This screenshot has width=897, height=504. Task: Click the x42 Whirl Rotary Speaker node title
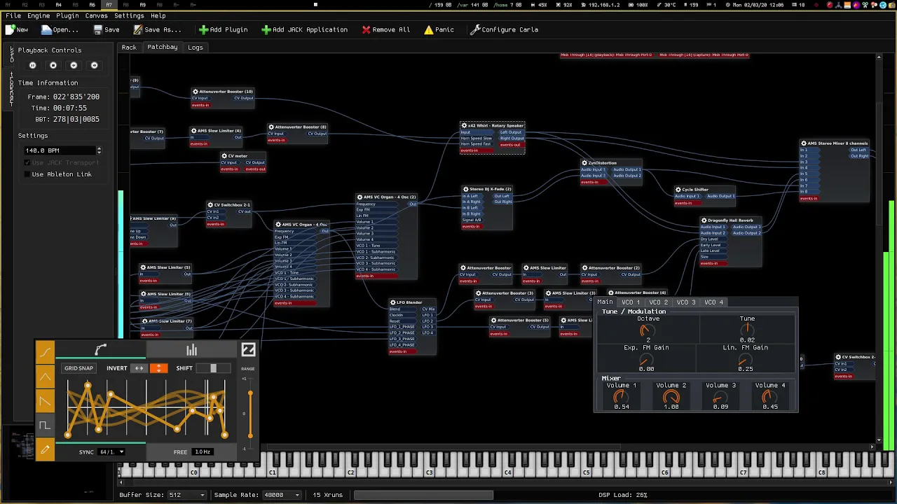tap(495, 126)
